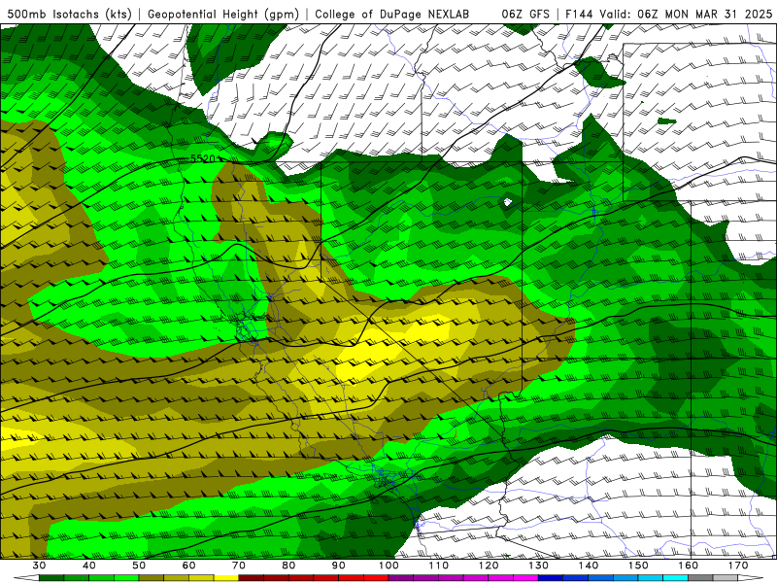
Task: Click the '130' color scale label
Action: [539, 566]
